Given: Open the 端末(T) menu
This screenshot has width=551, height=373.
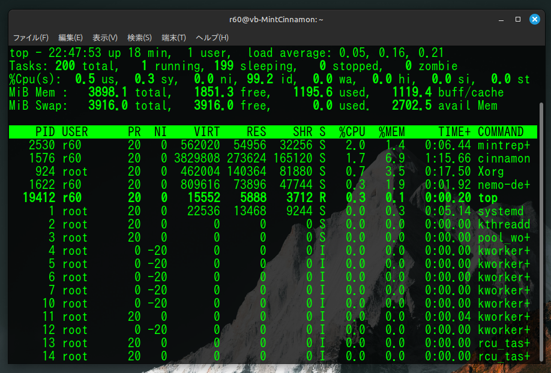Looking at the screenshot, I should [173, 38].
